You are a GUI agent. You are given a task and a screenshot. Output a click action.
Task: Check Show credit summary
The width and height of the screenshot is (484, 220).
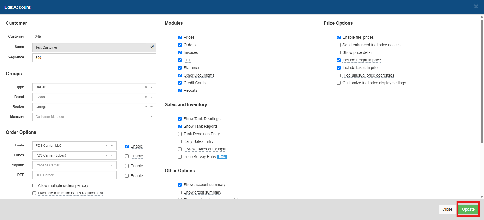click(180, 192)
